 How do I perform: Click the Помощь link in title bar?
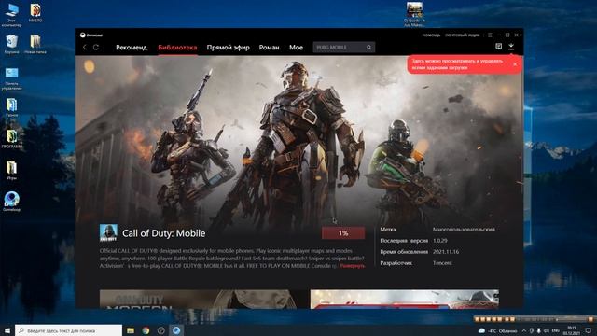click(x=431, y=35)
